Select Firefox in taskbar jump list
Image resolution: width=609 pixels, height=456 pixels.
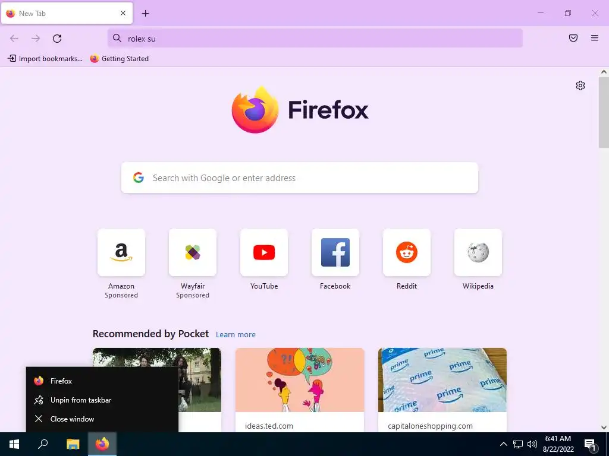click(102, 381)
